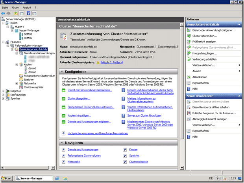Image resolution: width=244 pixels, height=183 pixels.
Task: Click the Aktualisieren refresh action icon
Action: click(x=189, y=77)
